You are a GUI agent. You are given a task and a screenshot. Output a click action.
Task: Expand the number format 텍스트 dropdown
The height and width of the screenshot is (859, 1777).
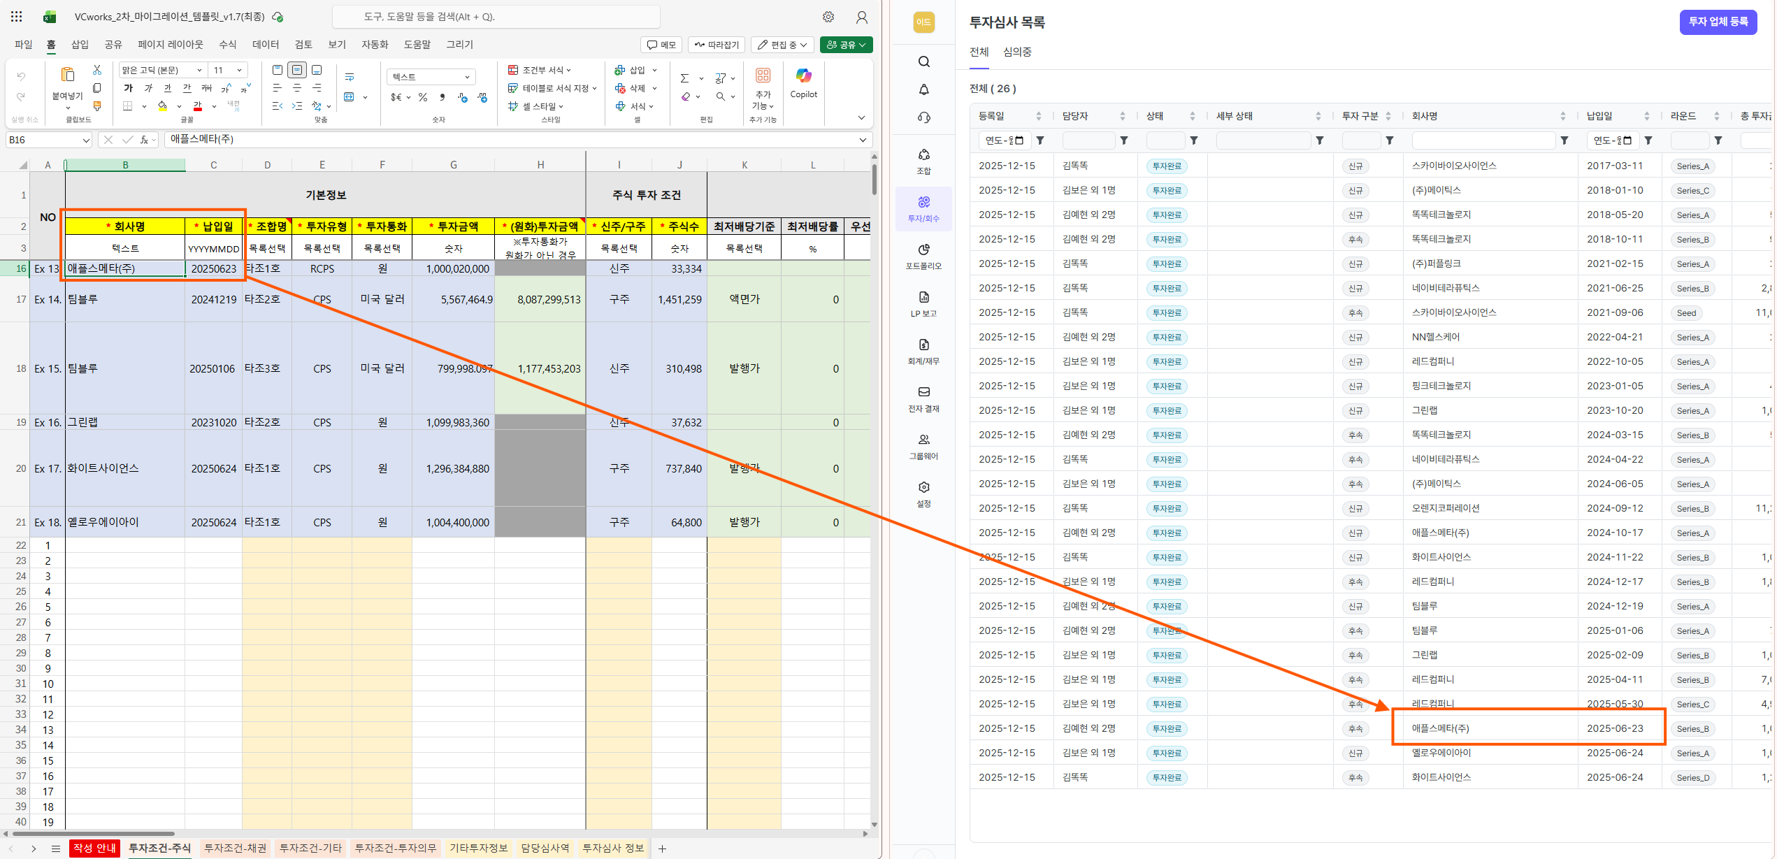(431, 77)
